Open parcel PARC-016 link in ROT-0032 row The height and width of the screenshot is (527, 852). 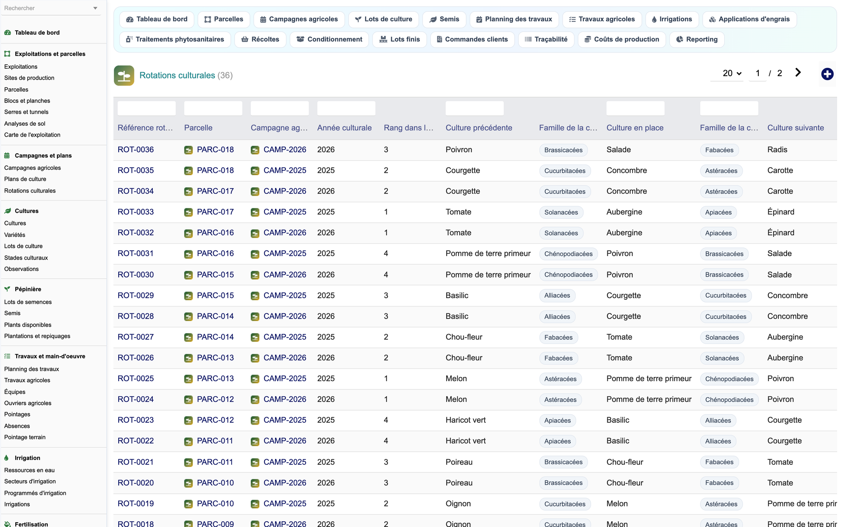click(215, 233)
